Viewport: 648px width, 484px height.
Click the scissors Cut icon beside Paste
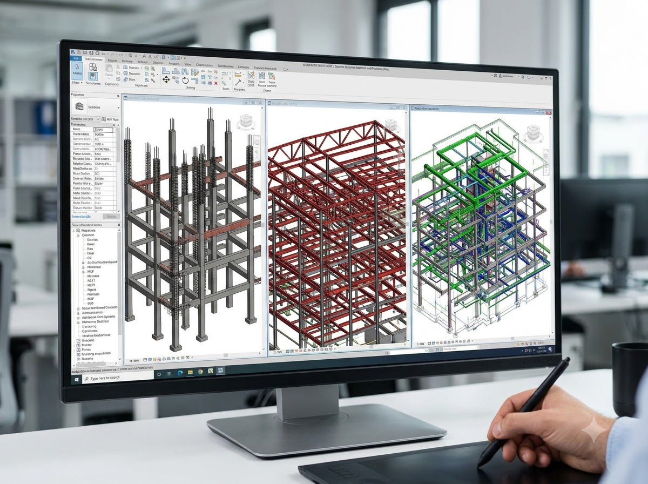click(118, 66)
